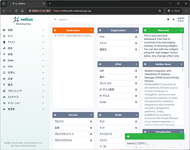Click the notifications bell icon

click(x=173, y=20)
